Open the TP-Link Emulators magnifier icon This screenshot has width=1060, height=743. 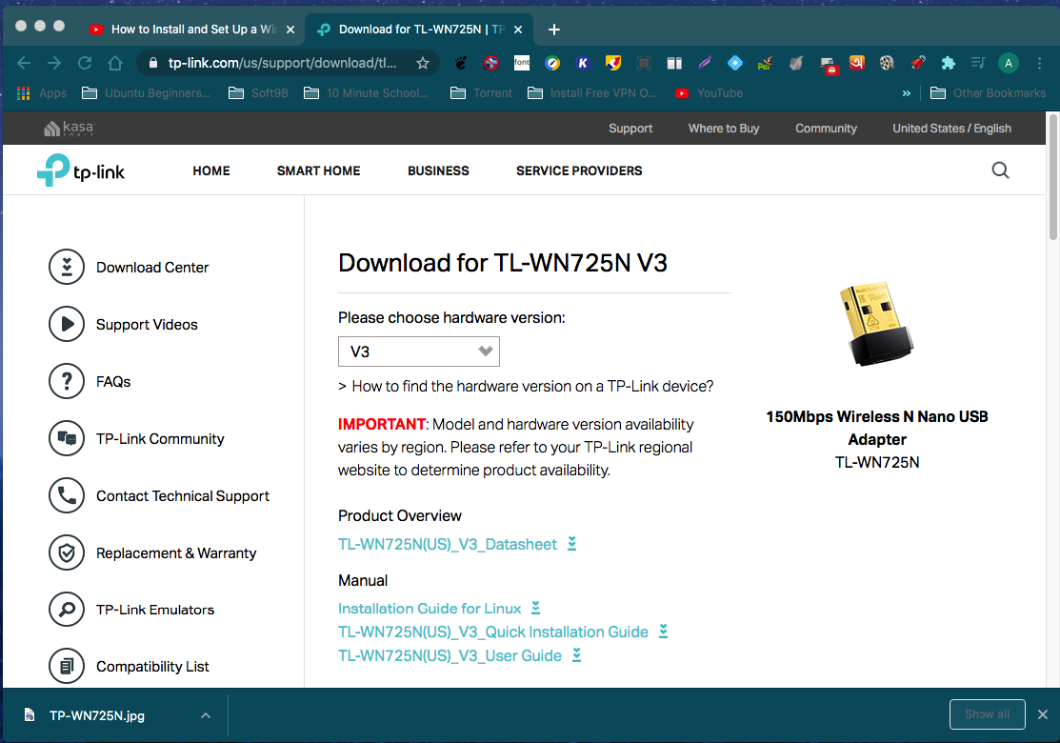pyautogui.click(x=67, y=610)
